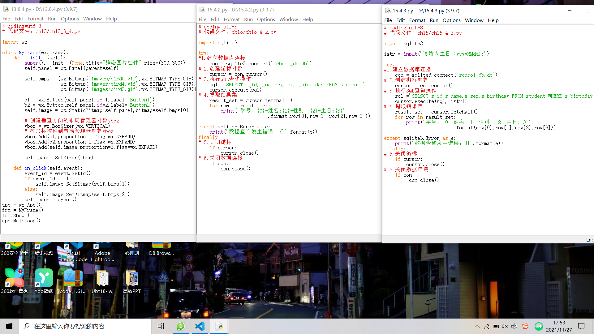The height and width of the screenshot is (334, 594).
Task: Open Run menu in 13.8.4.py window
Action: point(52,19)
